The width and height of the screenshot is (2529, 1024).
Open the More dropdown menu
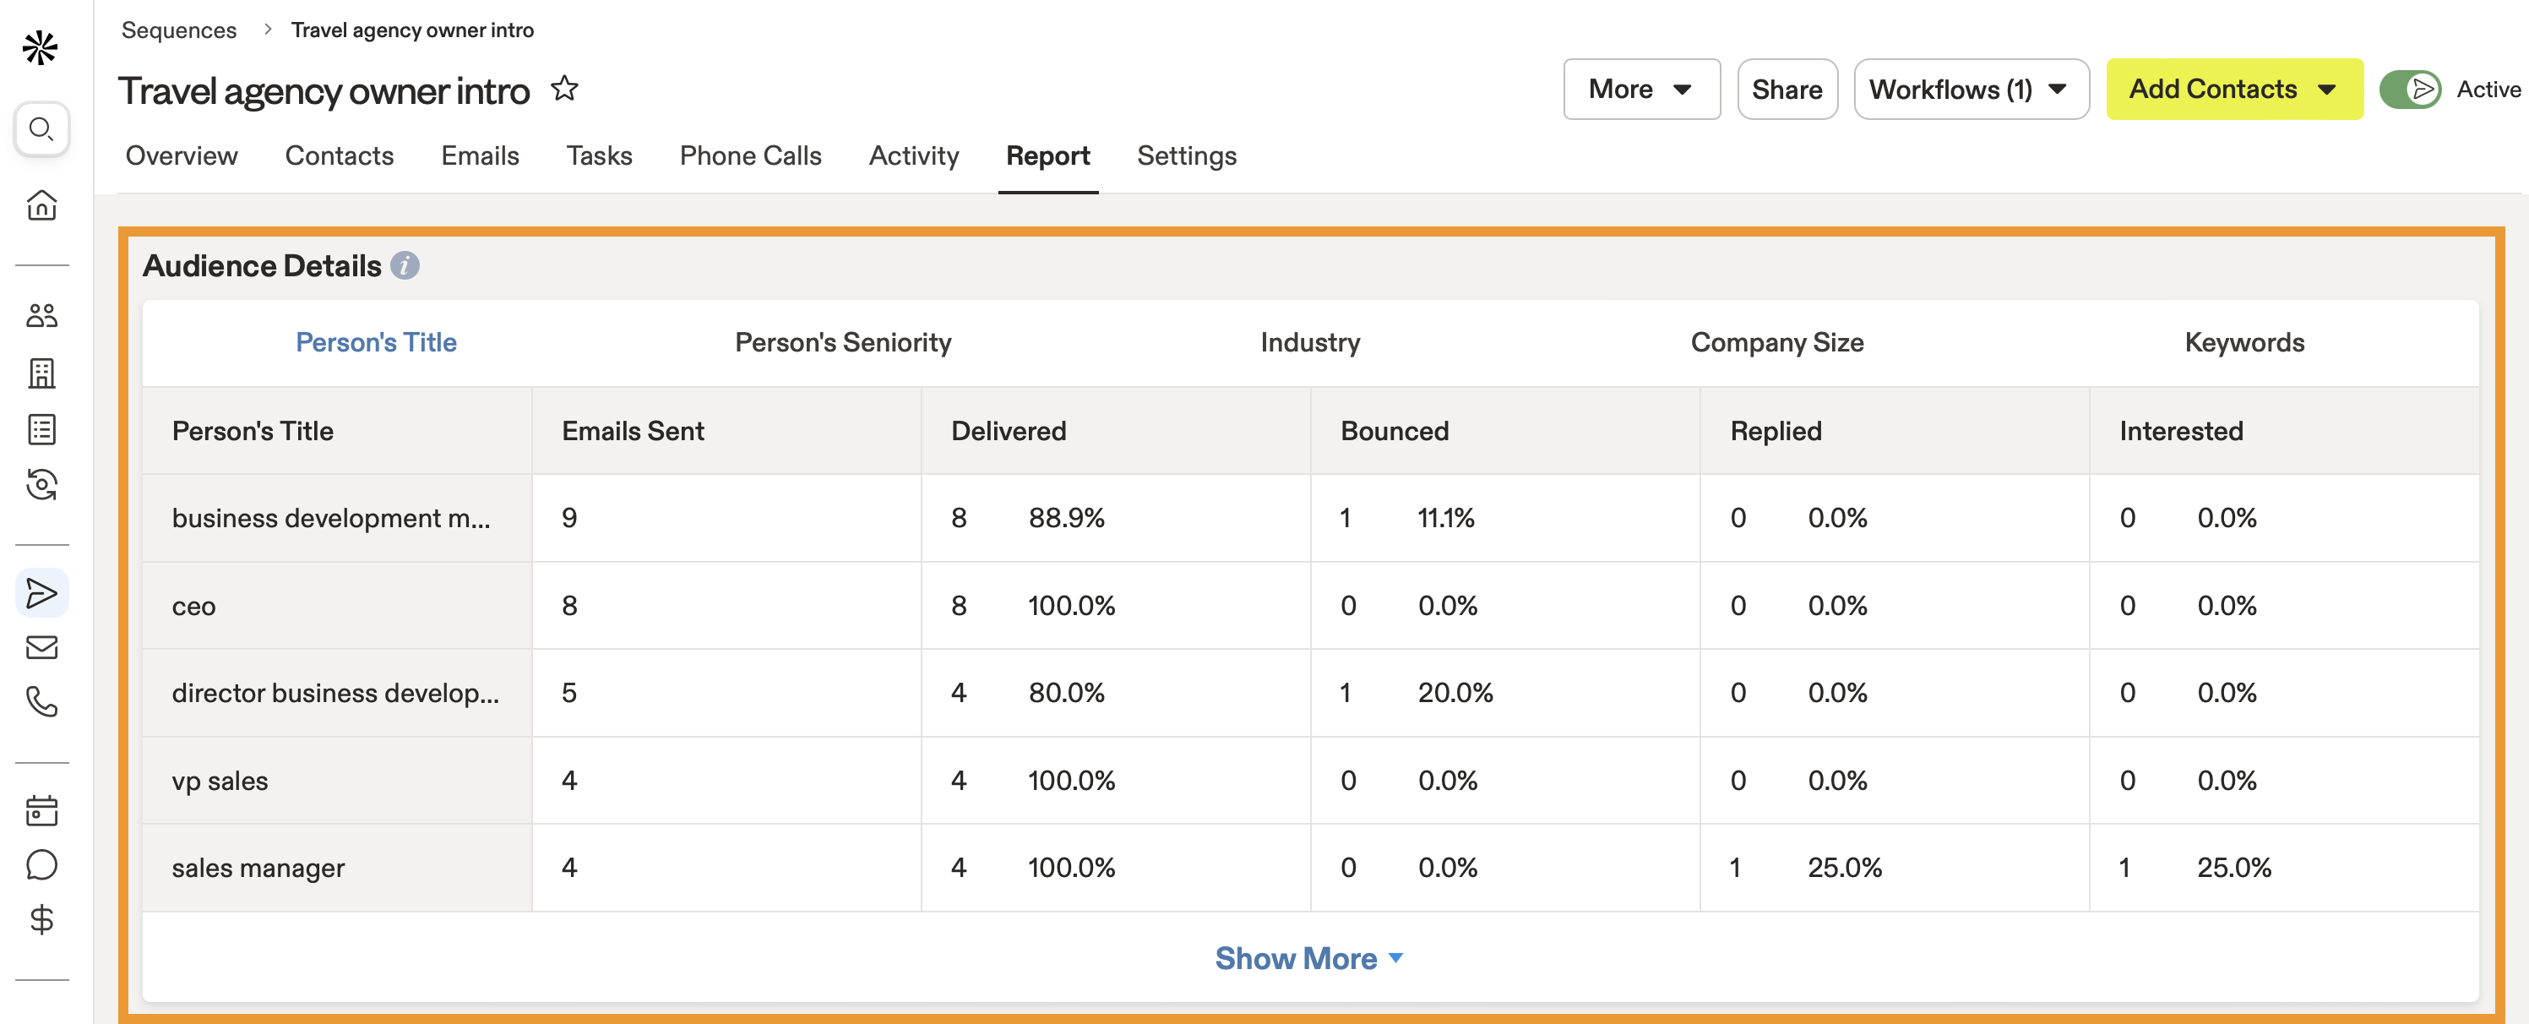pos(1640,90)
